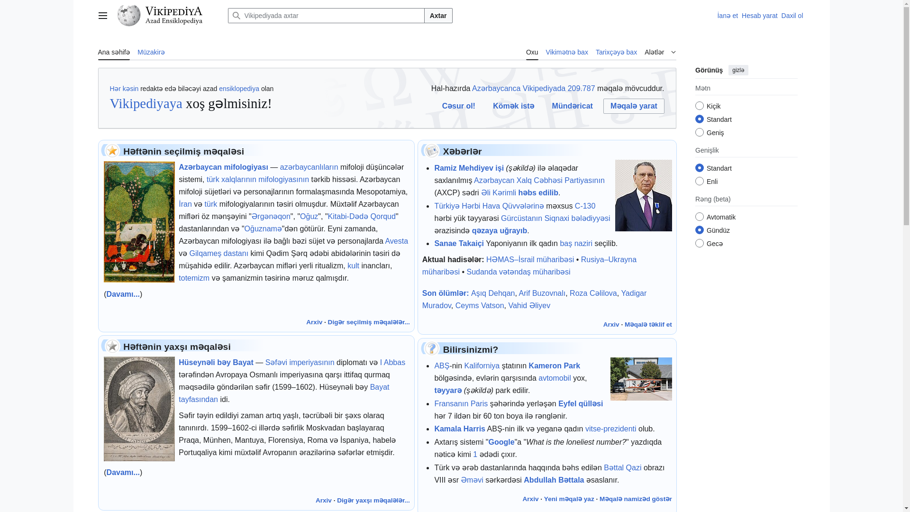The height and width of the screenshot is (512, 910).
Task: Open the Kamala Harris link
Action: pos(459,429)
